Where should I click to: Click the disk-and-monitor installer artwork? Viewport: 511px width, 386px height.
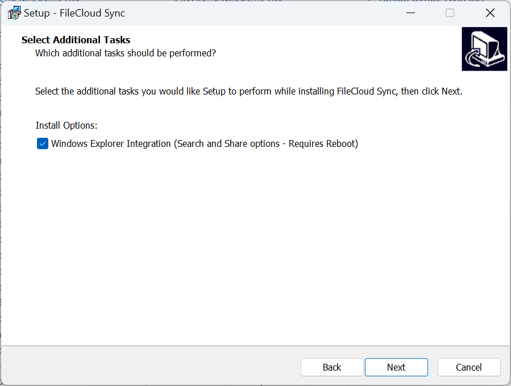[x=484, y=49]
